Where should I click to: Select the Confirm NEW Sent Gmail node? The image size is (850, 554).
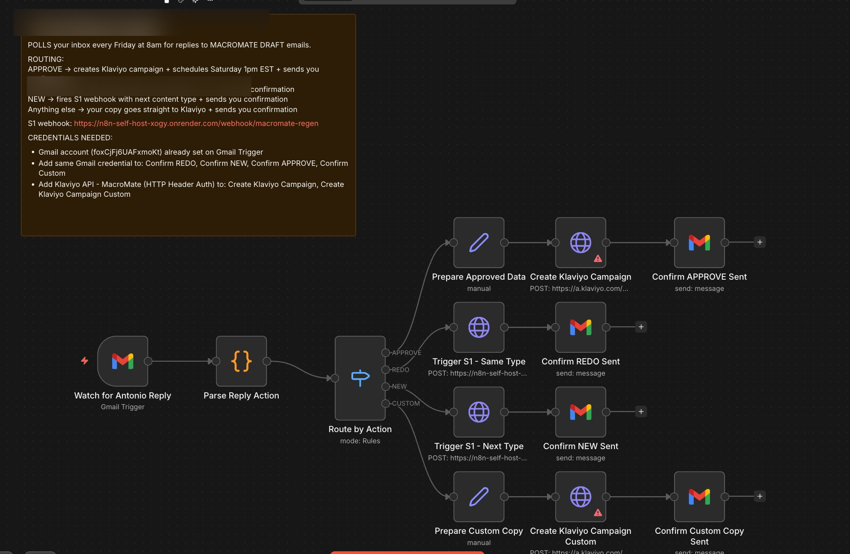580,412
